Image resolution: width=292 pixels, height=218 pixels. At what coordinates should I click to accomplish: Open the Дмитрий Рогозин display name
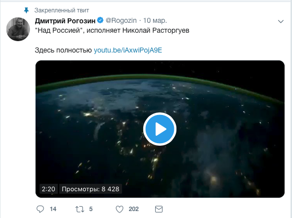[x=65, y=21]
